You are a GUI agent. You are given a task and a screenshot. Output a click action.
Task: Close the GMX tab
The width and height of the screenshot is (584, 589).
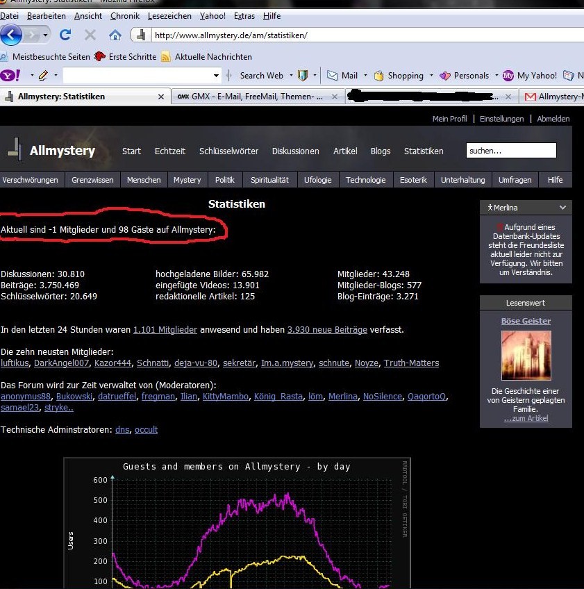point(335,97)
